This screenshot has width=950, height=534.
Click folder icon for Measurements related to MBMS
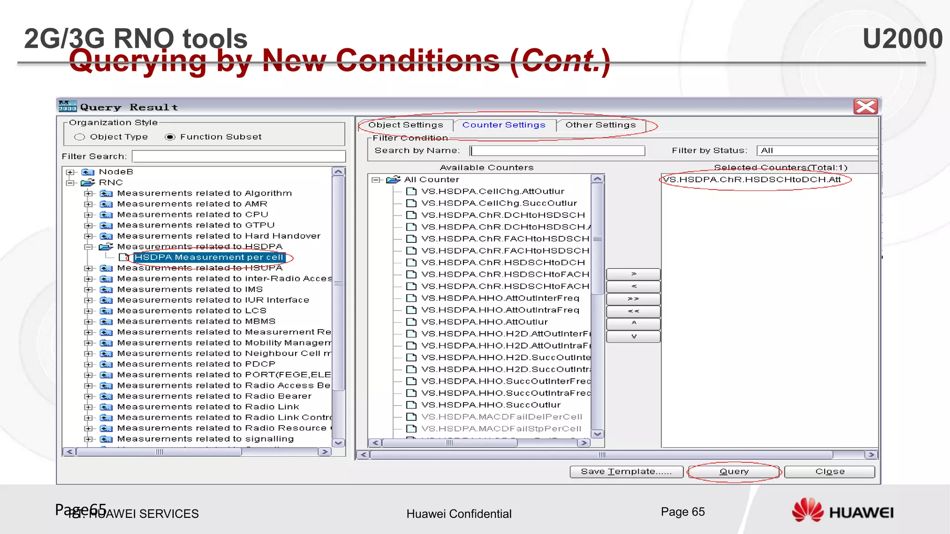[x=106, y=321]
